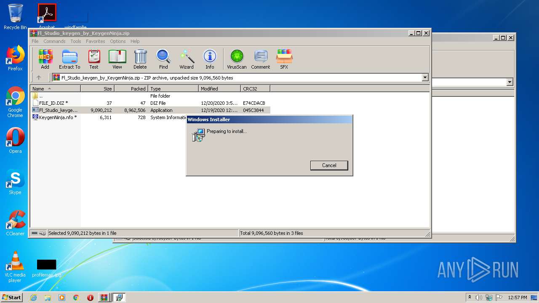
Task: Sort by the Modified column header
Action: pos(219,89)
